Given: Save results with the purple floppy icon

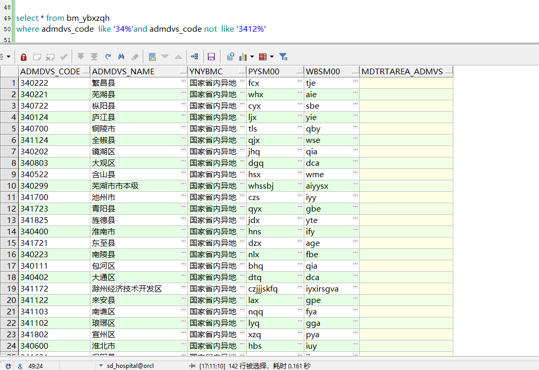Looking at the screenshot, I should click(x=211, y=57).
